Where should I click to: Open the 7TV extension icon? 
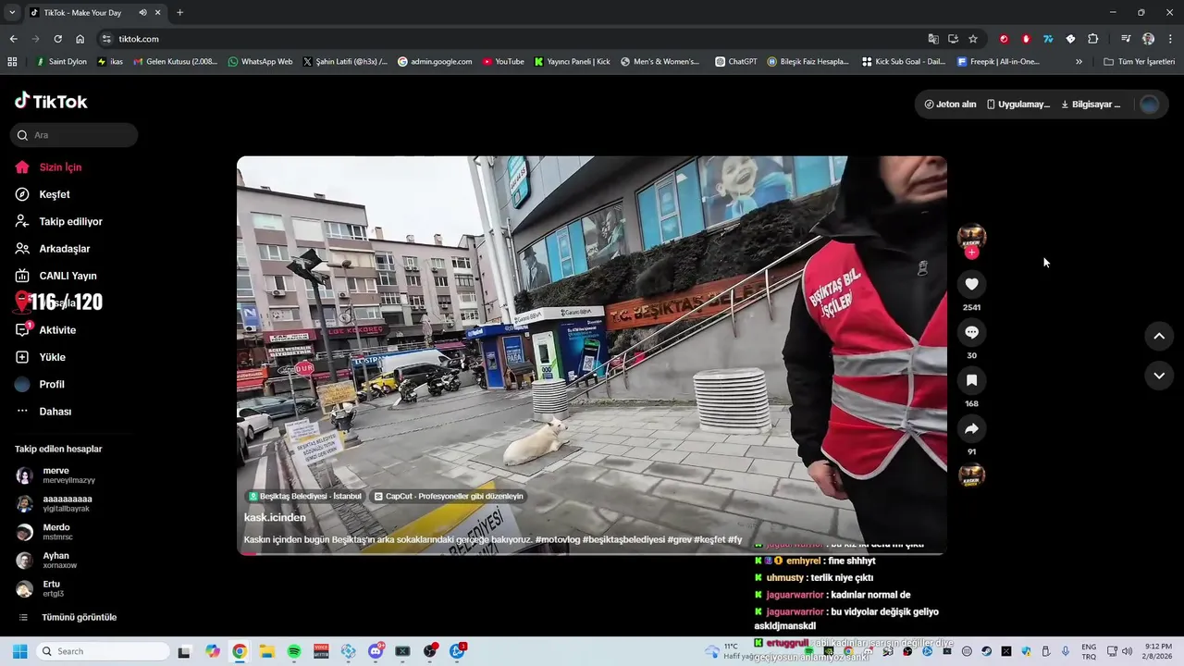click(x=1048, y=39)
